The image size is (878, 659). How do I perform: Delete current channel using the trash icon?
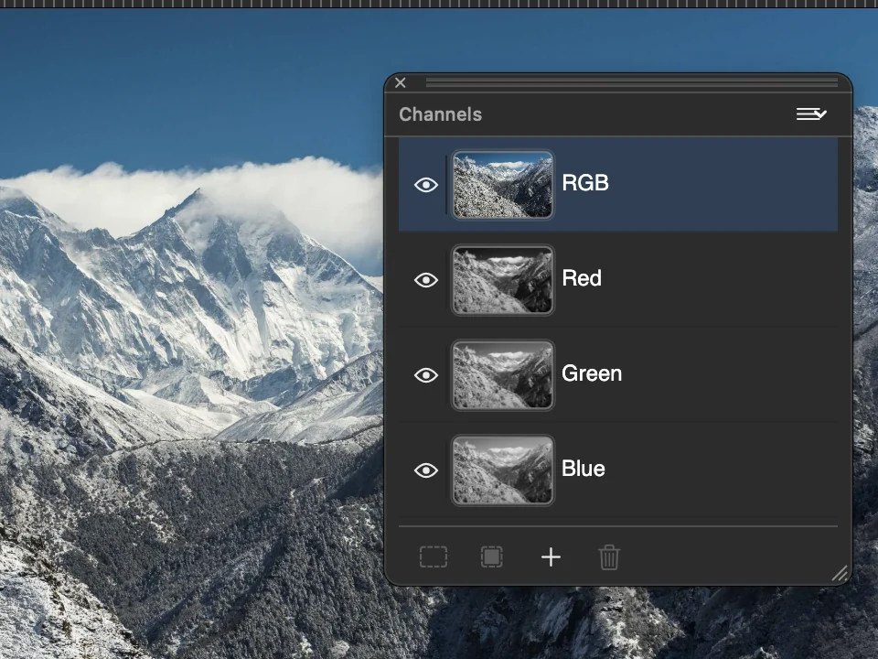(x=609, y=557)
